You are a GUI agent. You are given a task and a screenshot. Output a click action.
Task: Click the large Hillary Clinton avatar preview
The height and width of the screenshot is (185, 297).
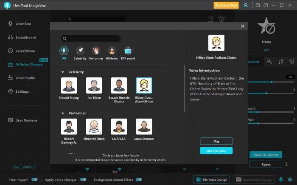(x=216, y=43)
